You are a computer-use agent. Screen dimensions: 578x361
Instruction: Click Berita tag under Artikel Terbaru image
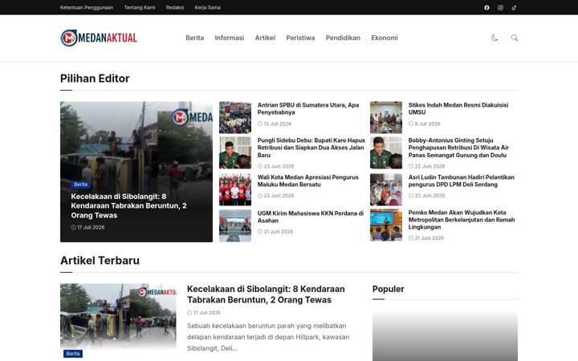click(72, 354)
